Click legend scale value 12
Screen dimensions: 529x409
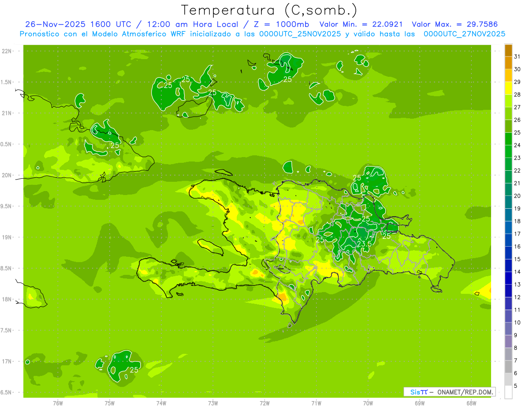[x=518, y=297]
